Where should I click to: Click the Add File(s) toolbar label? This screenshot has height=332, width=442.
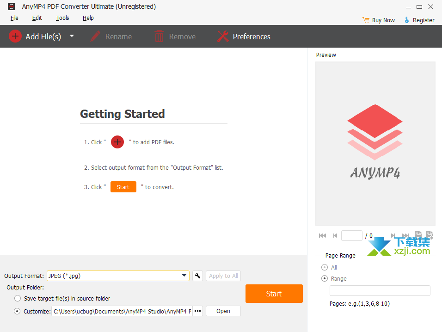click(43, 37)
